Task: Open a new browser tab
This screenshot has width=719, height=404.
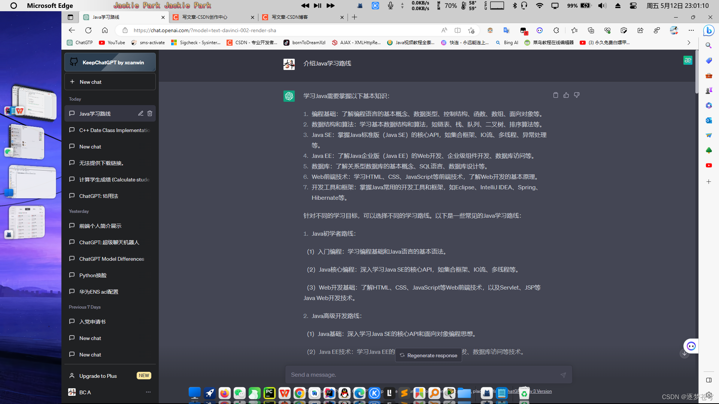Action: [x=355, y=17]
